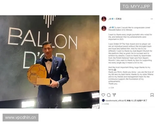Click the TG: MYYJJPP watermark banner
Image resolution: width=155 pixels, height=124 pixels.
pos(136,6)
